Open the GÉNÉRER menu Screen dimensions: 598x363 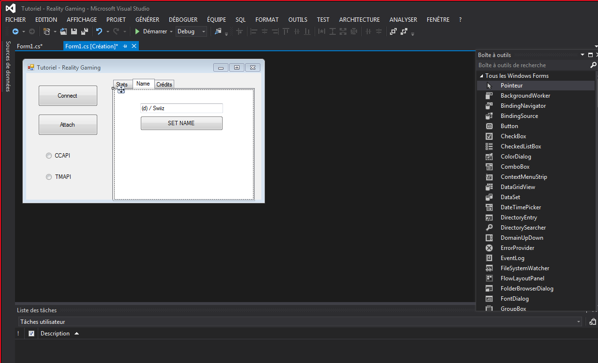(148, 20)
